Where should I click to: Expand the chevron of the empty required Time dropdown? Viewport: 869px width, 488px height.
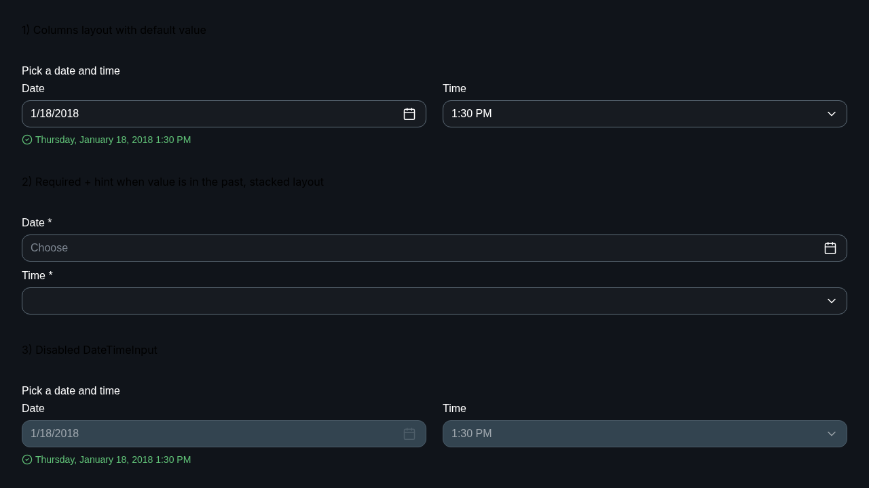click(832, 301)
